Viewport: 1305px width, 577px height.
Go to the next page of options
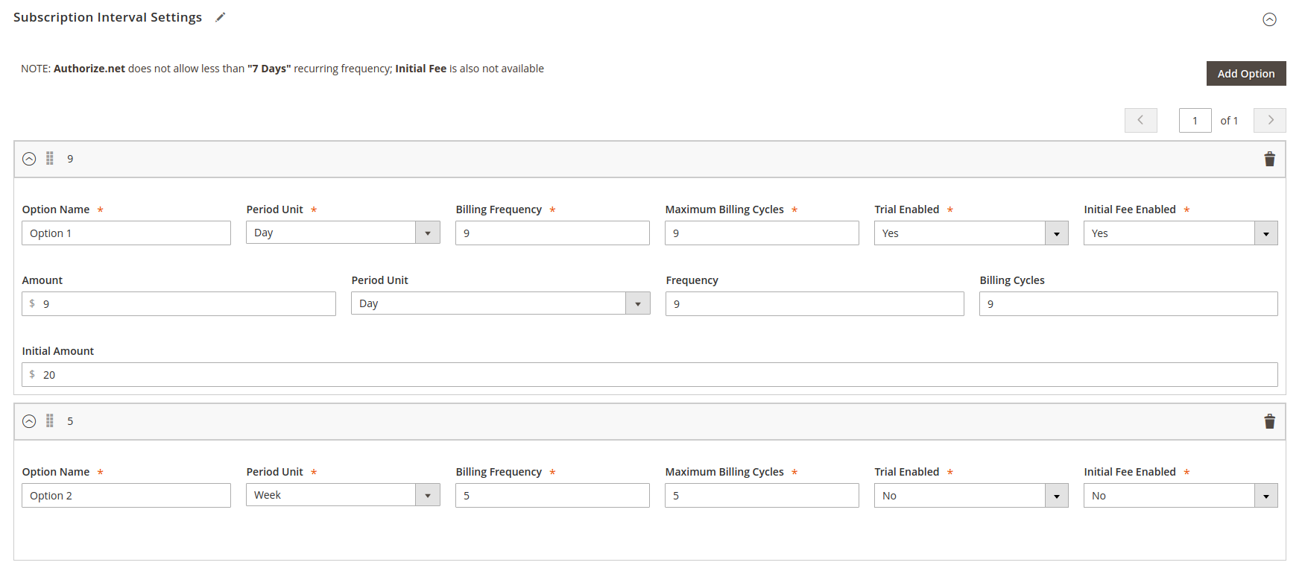coord(1269,120)
